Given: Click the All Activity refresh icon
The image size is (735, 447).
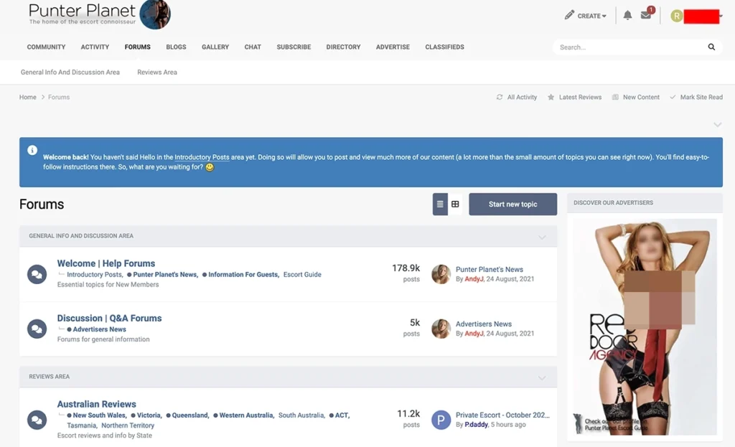Looking at the screenshot, I should (500, 97).
